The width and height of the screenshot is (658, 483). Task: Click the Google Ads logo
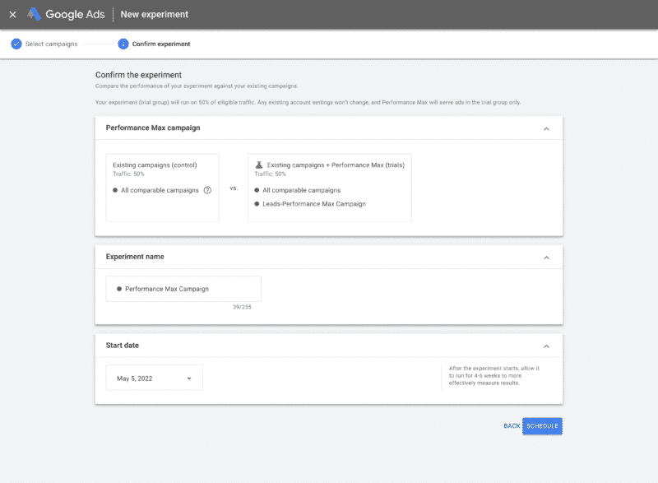pyautogui.click(x=35, y=14)
